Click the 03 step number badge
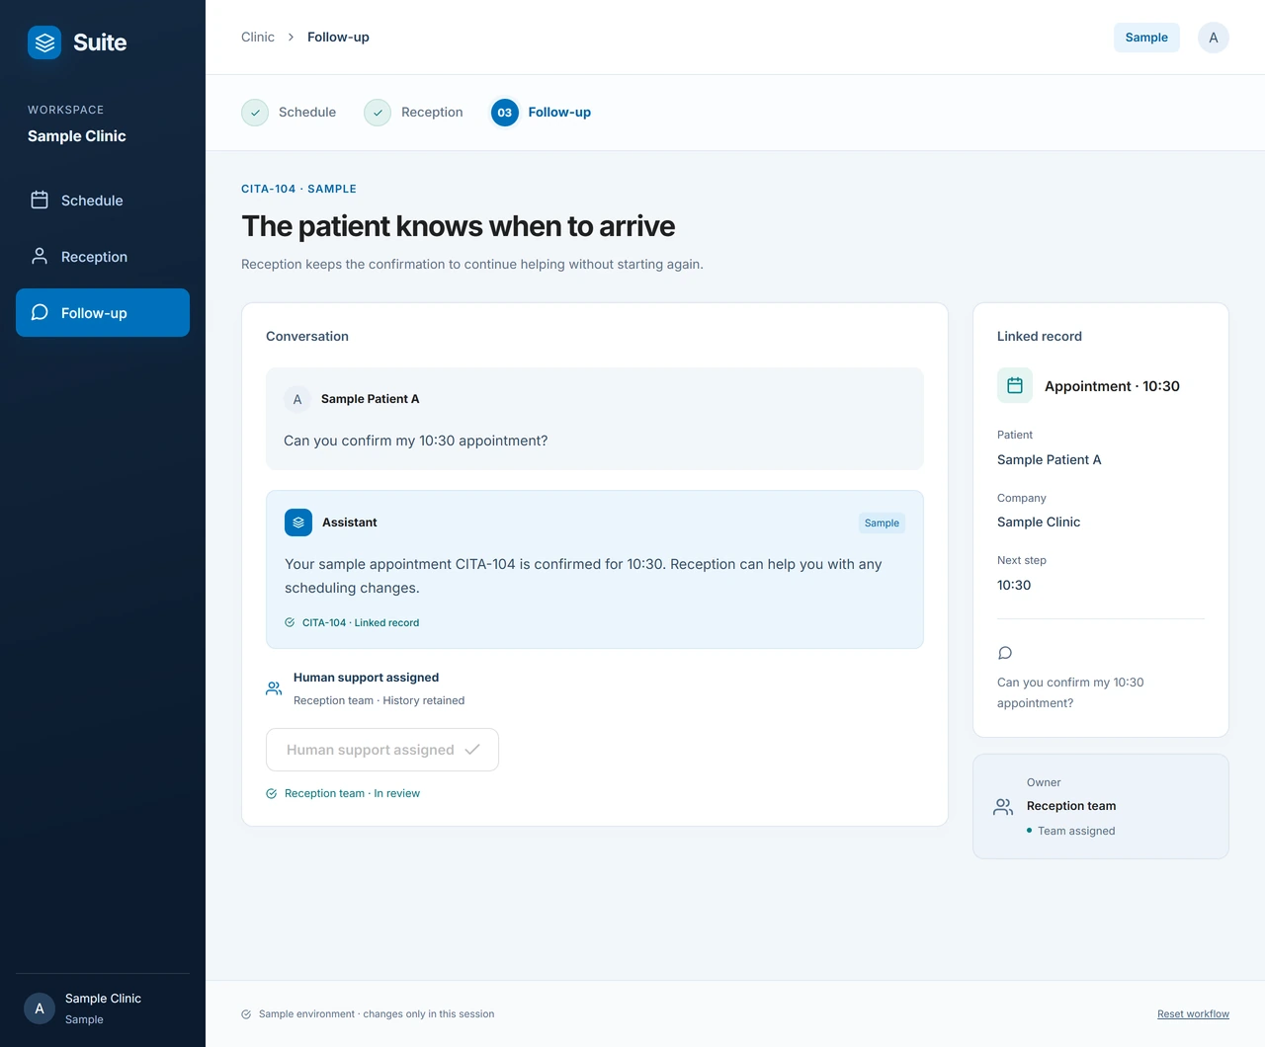The image size is (1265, 1047). [505, 113]
